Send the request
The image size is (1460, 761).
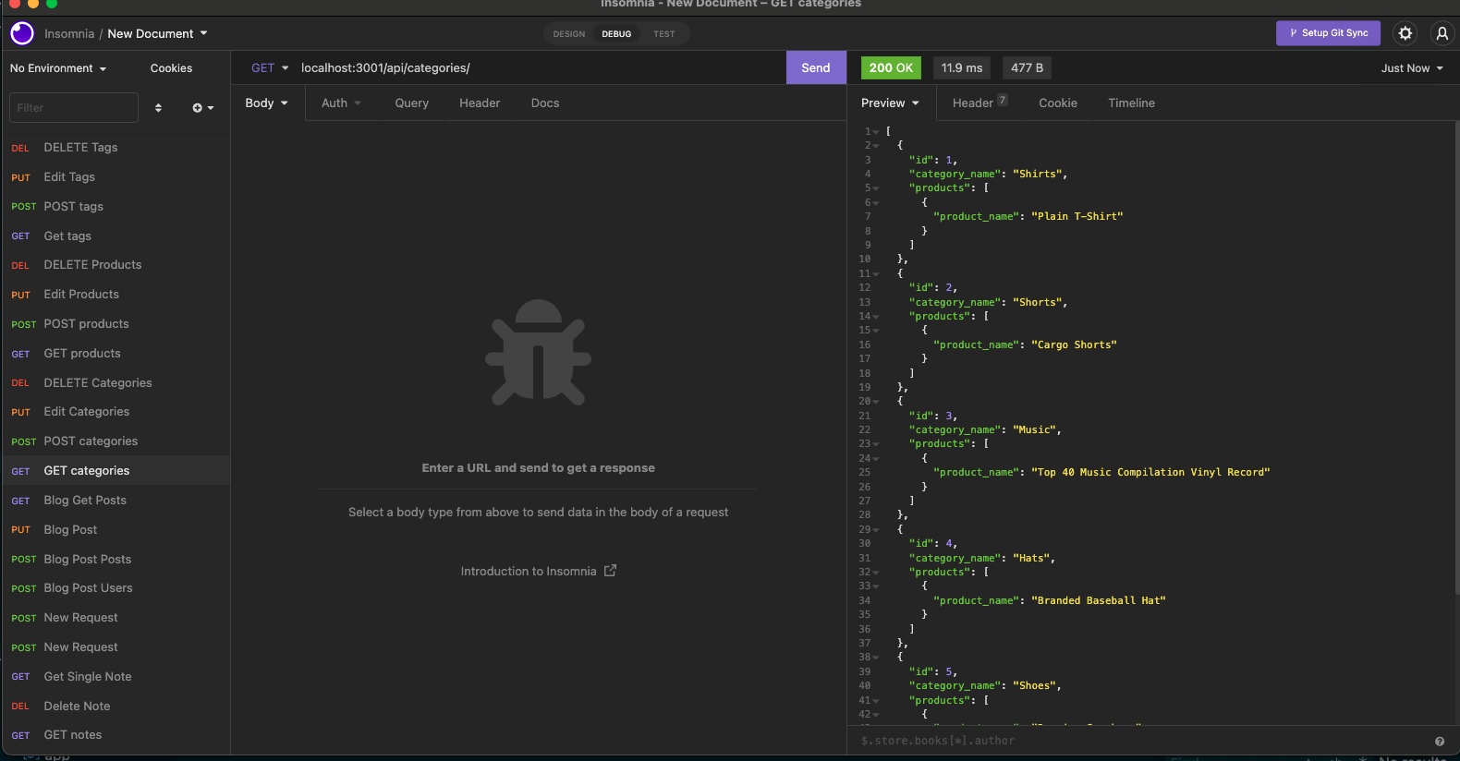coord(816,68)
